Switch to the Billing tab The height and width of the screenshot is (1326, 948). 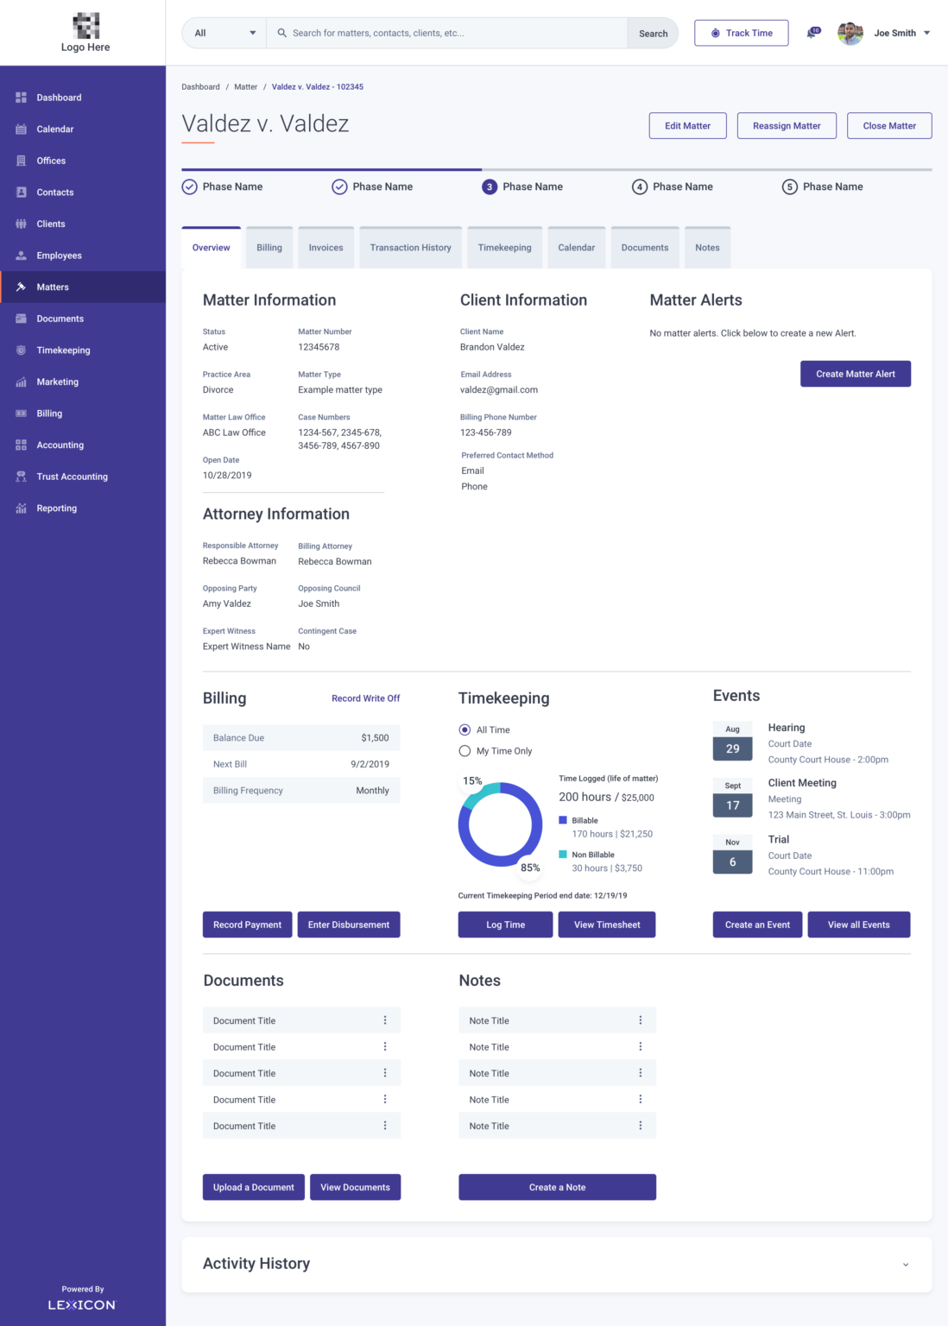pyautogui.click(x=269, y=248)
